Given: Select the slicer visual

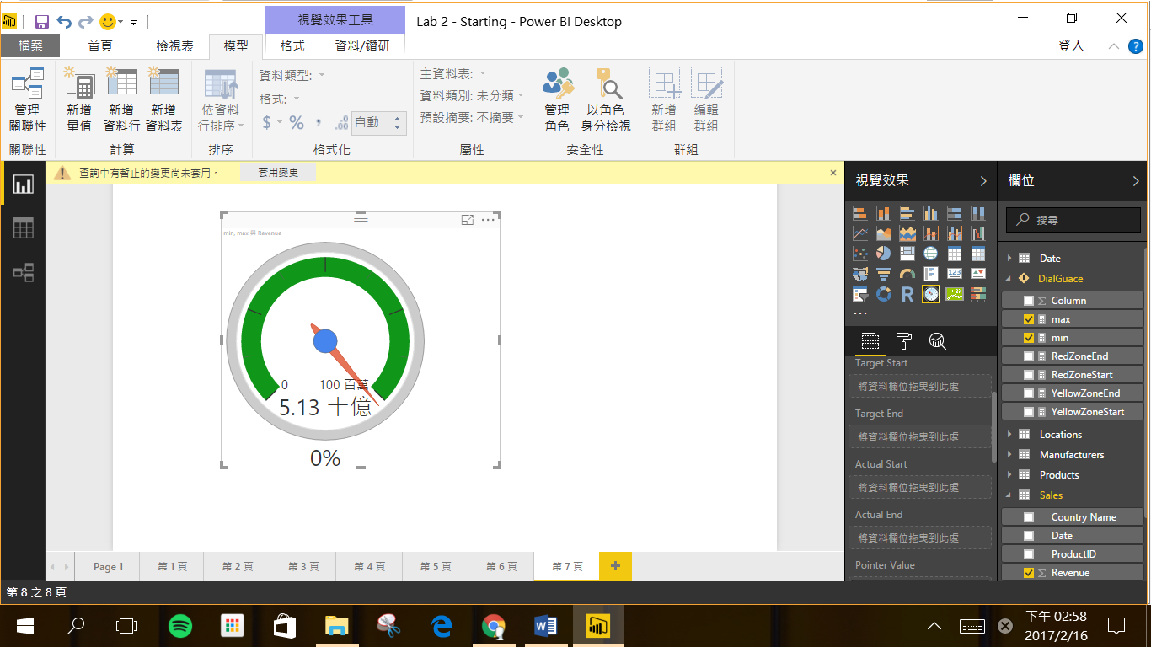Looking at the screenshot, I should pyautogui.click(x=860, y=294).
